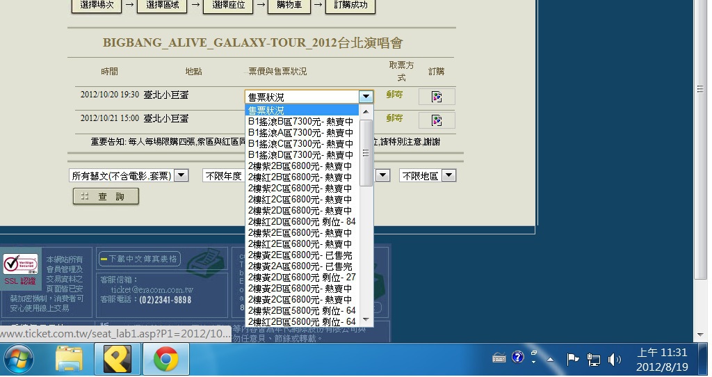Pick 2樓黃2D區6800元 剩位-27 option
This screenshot has height=377, width=712.
[x=300, y=277]
